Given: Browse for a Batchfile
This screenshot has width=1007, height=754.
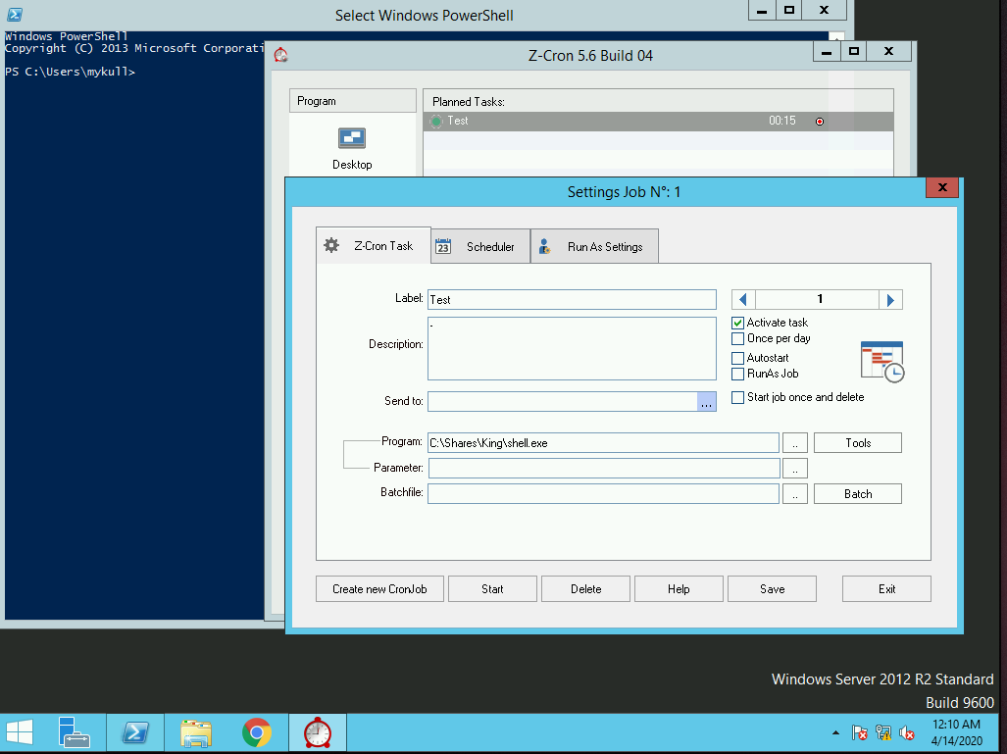Looking at the screenshot, I should [795, 494].
